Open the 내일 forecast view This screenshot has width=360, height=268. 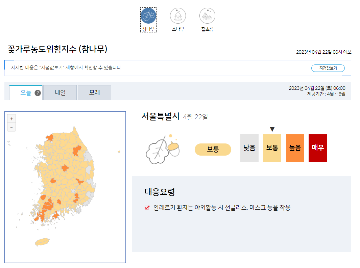(60, 92)
